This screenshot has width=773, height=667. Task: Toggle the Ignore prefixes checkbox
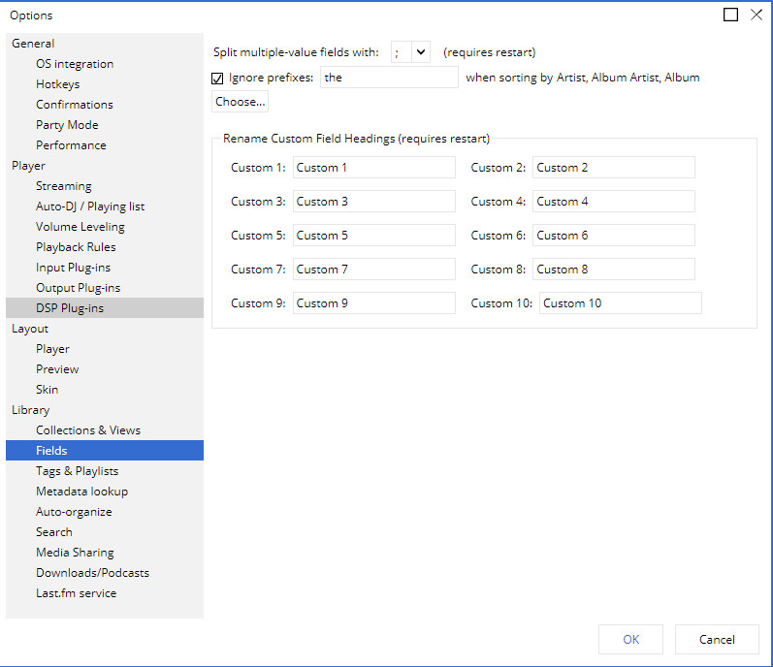tap(217, 78)
